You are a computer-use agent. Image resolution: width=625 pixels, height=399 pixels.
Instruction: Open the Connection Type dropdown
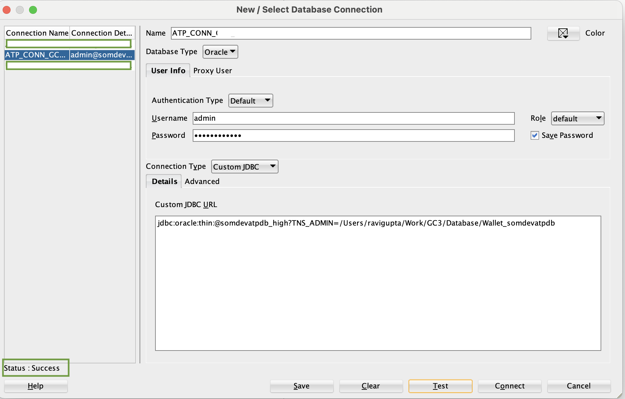click(x=244, y=167)
